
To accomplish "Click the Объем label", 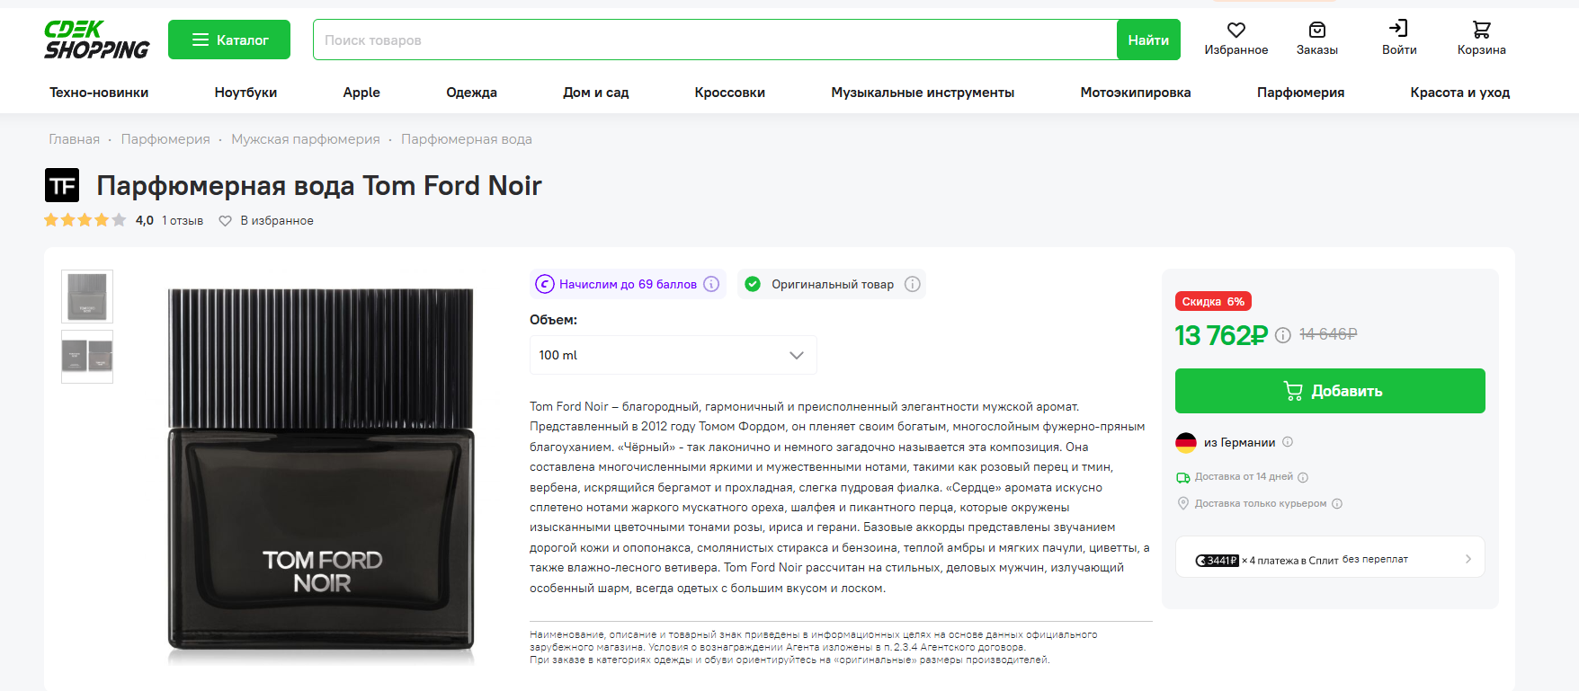I will coord(553,320).
